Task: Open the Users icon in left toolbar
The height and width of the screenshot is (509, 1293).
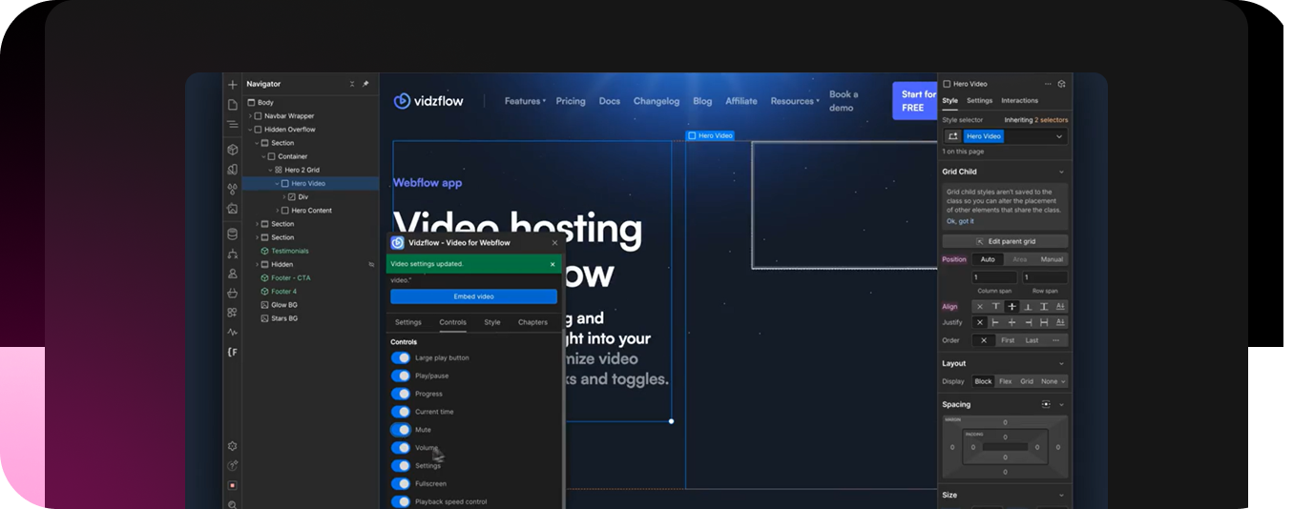Action: click(x=232, y=274)
